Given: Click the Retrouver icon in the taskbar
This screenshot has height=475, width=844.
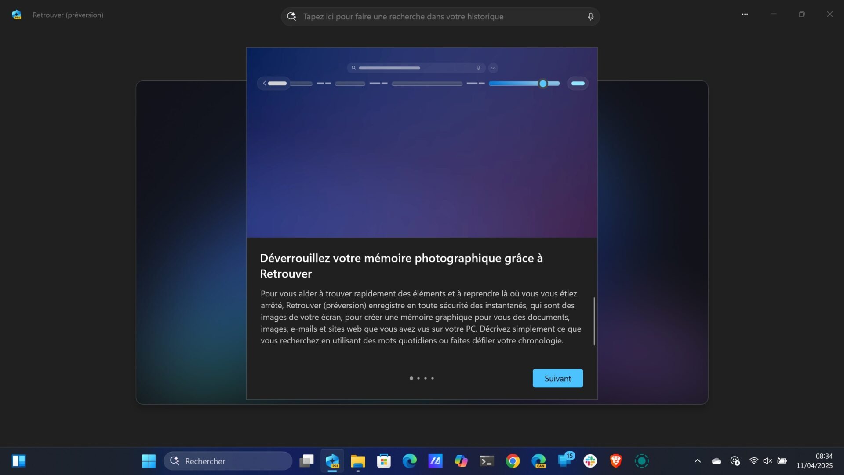Looking at the screenshot, I should coord(332,461).
